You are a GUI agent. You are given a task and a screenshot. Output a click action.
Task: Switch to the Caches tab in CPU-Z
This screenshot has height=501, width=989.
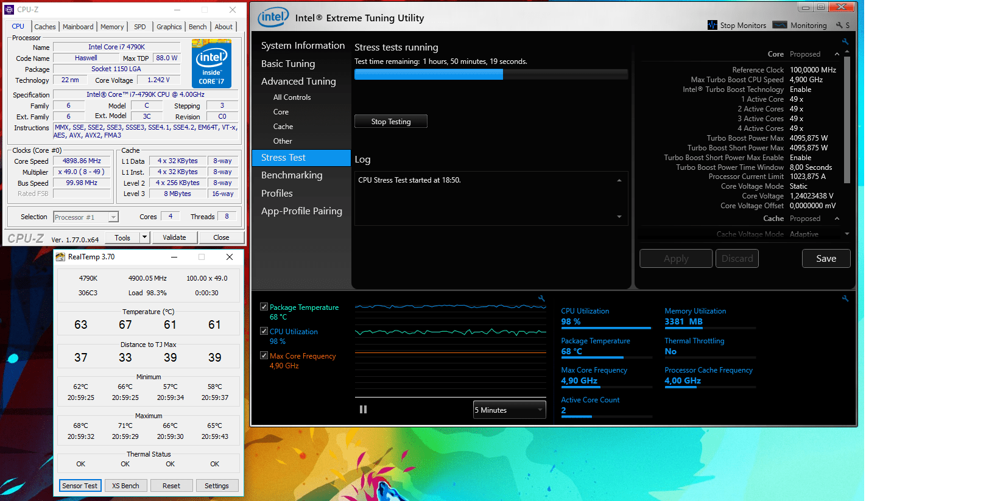[45, 27]
